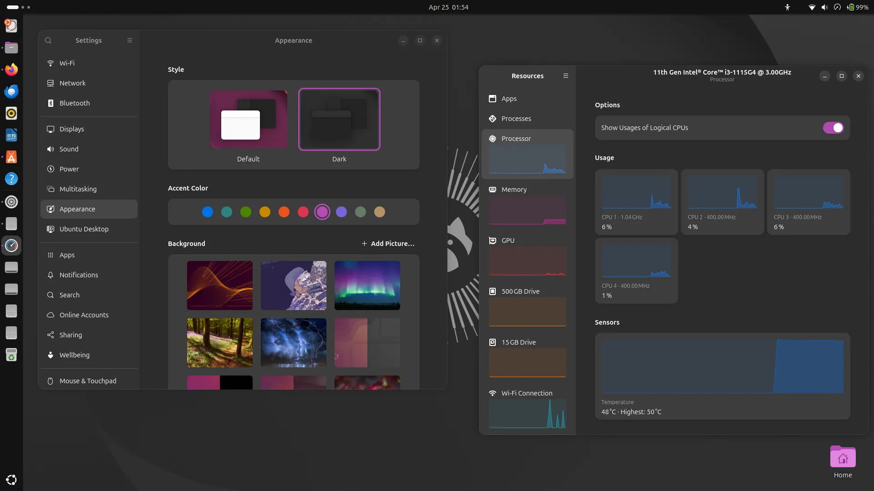Open the Settings hamburger menu
The width and height of the screenshot is (874, 491).
(x=130, y=40)
